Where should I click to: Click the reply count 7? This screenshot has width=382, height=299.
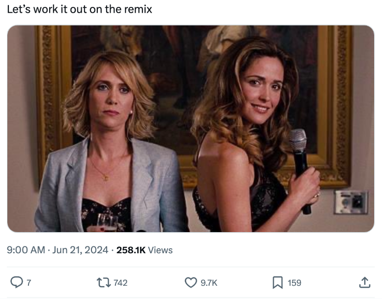coord(29,283)
